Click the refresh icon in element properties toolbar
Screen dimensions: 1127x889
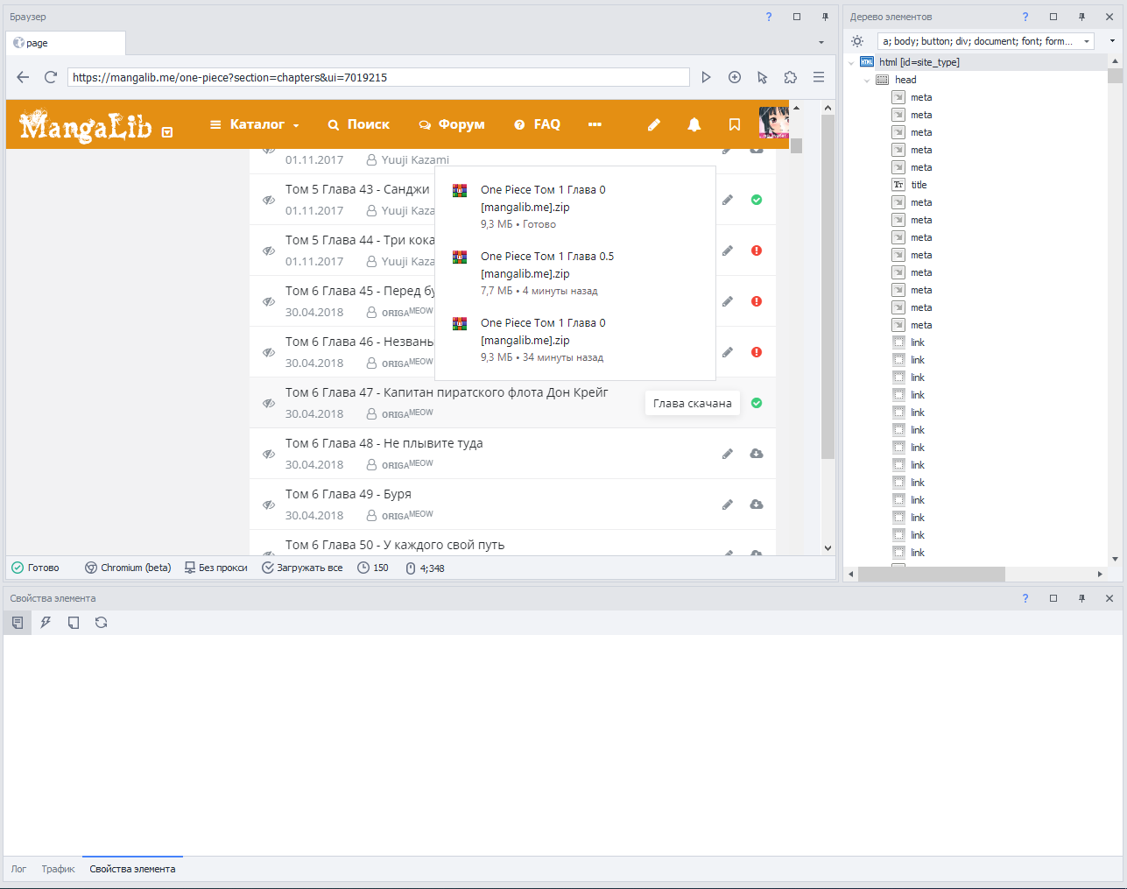coord(102,623)
